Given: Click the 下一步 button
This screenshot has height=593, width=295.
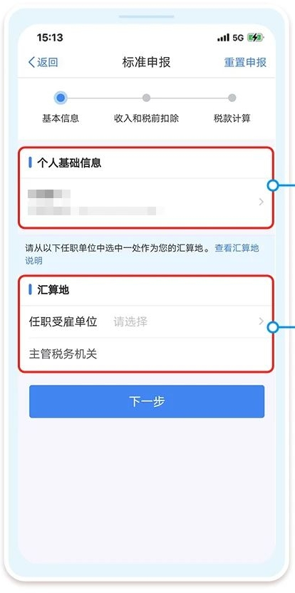Looking at the screenshot, I should click(x=147, y=401).
